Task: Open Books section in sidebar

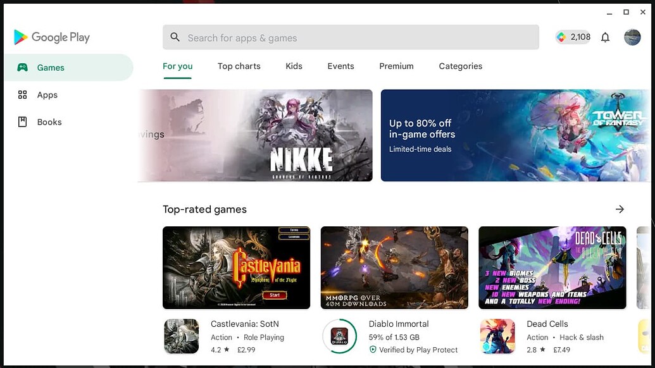Action: [x=49, y=122]
